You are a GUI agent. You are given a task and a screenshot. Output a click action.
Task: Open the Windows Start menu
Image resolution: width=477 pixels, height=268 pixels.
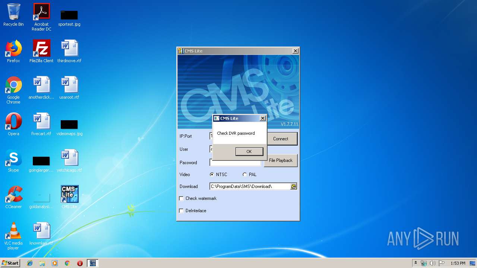click(x=10, y=263)
